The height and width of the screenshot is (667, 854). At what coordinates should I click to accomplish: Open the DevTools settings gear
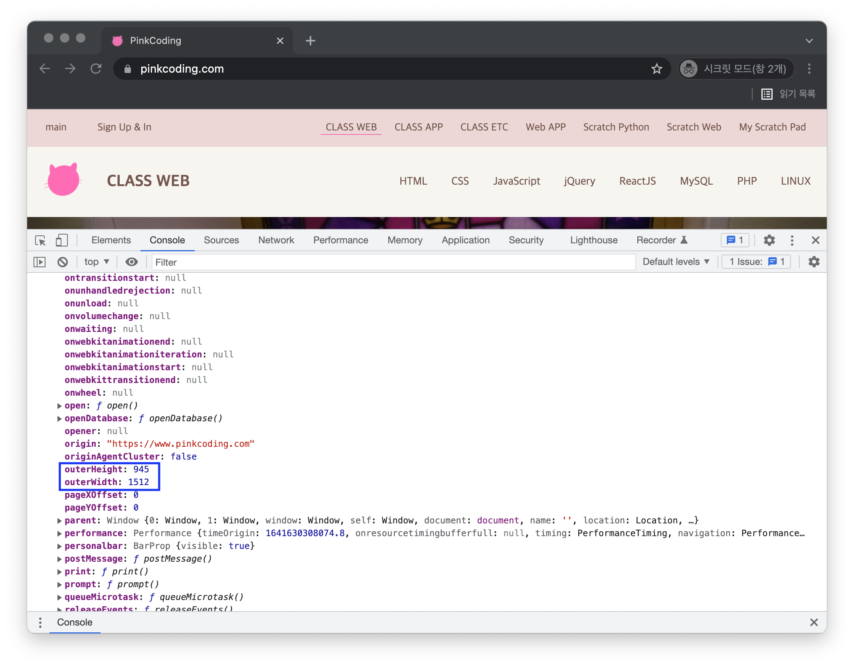[769, 240]
